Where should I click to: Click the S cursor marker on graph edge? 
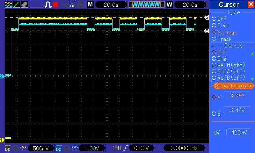[207, 17]
